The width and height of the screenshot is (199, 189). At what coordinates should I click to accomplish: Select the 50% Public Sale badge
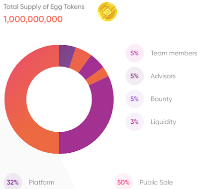click(x=123, y=182)
